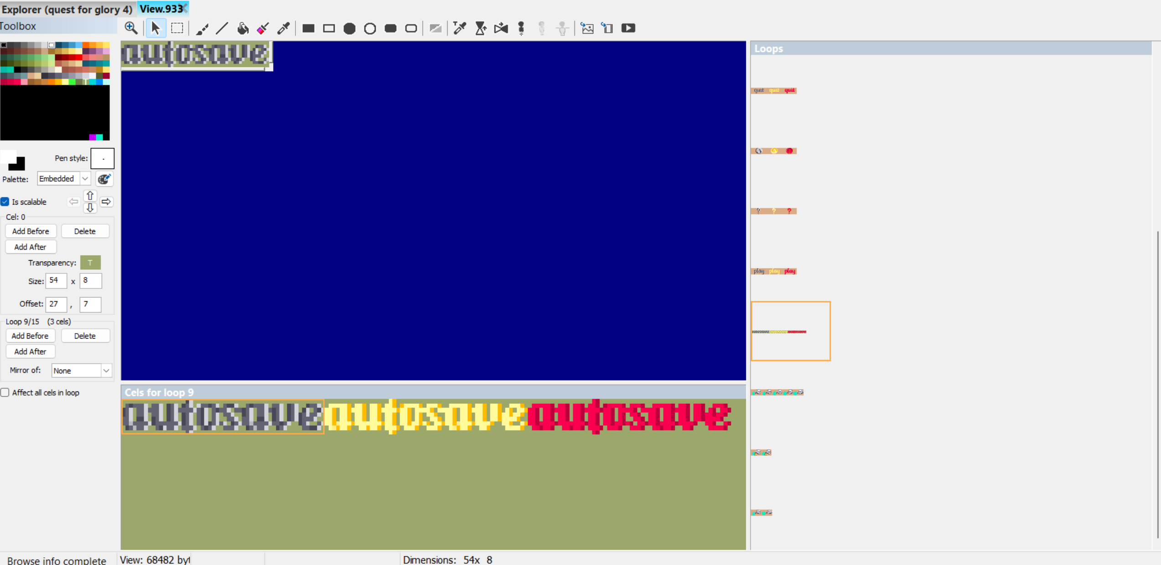
Task: Select the hollow rounded rectangle tool
Action: click(411, 28)
